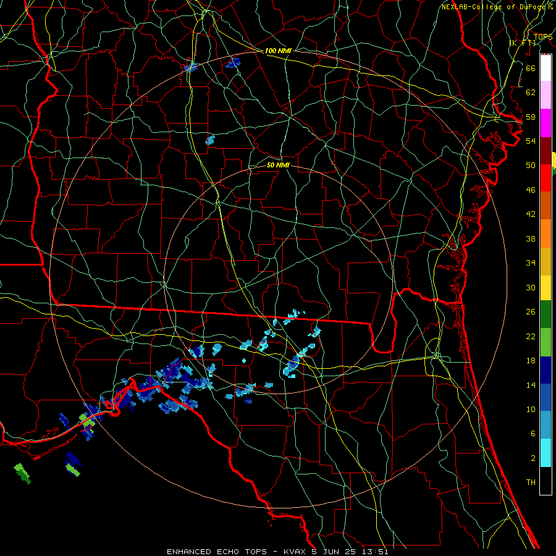
Task: Select the 100 NMI range ring label
Action: click(278, 51)
